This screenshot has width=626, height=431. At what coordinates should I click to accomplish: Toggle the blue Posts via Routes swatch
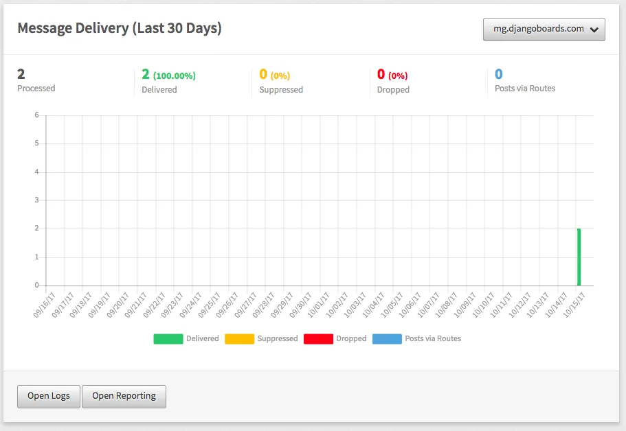[387, 339]
